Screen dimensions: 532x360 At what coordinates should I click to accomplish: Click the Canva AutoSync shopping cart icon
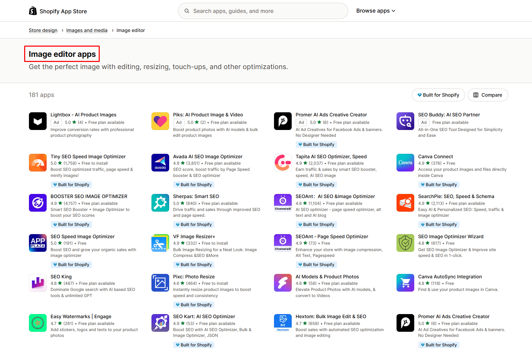[405, 283]
